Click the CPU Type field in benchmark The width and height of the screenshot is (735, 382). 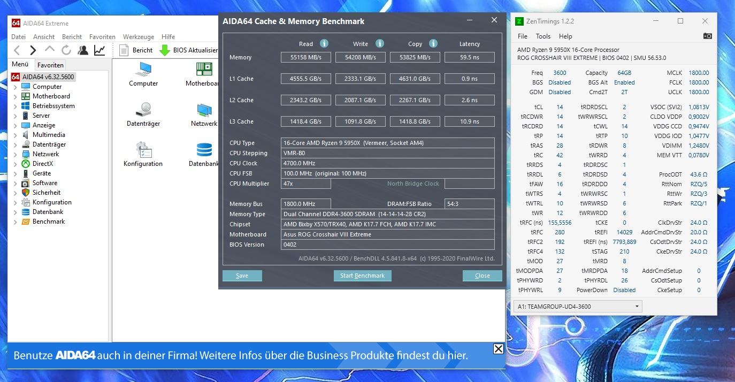[388, 143]
